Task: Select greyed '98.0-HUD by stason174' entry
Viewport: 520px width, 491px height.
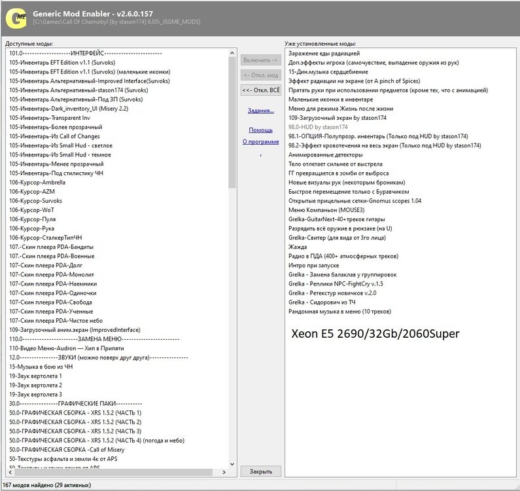Action: tap(318, 126)
